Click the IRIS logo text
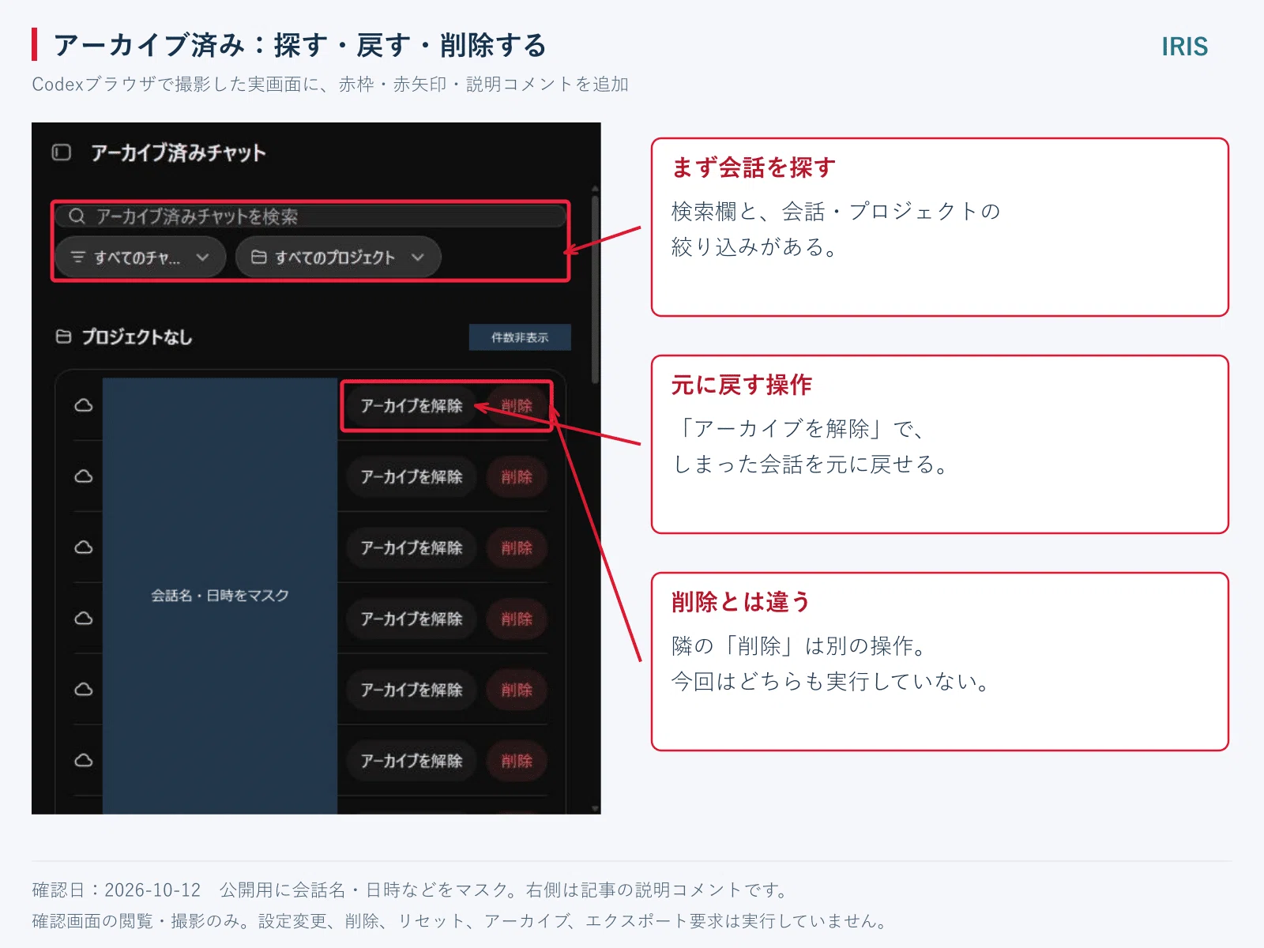The width and height of the screenshot is (1264, 948). [x=1184, y=47]
